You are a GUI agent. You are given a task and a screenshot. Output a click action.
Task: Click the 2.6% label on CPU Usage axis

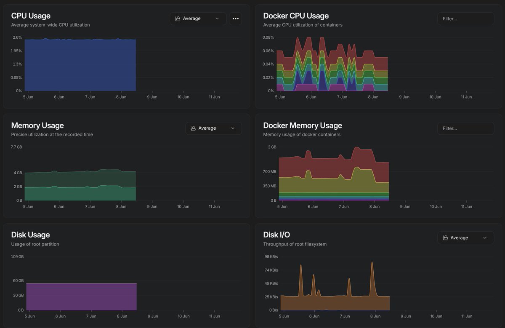point(17,37)
